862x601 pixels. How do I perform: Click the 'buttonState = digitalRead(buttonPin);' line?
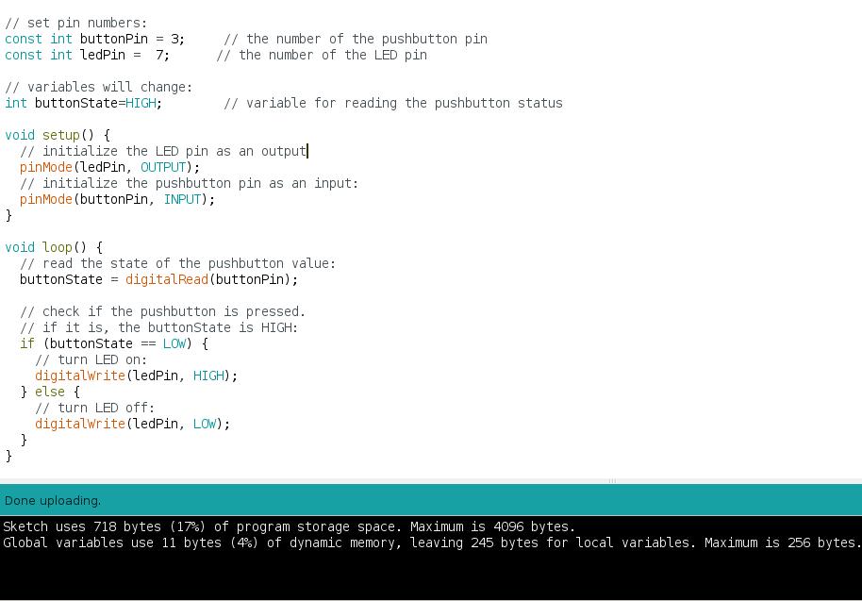(x=158, y=279)
